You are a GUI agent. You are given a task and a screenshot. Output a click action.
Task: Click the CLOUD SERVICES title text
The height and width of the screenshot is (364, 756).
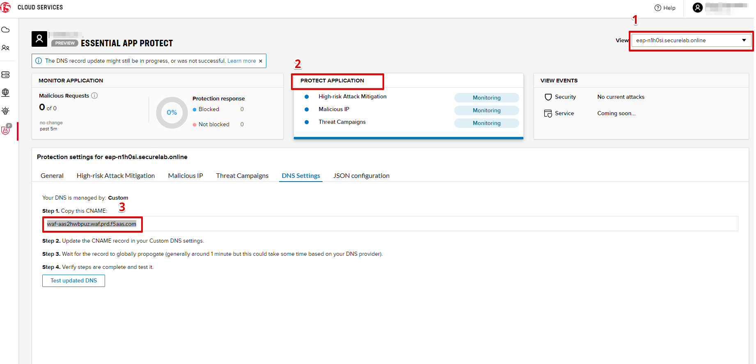pyautogui.click(x=40, y=7)
